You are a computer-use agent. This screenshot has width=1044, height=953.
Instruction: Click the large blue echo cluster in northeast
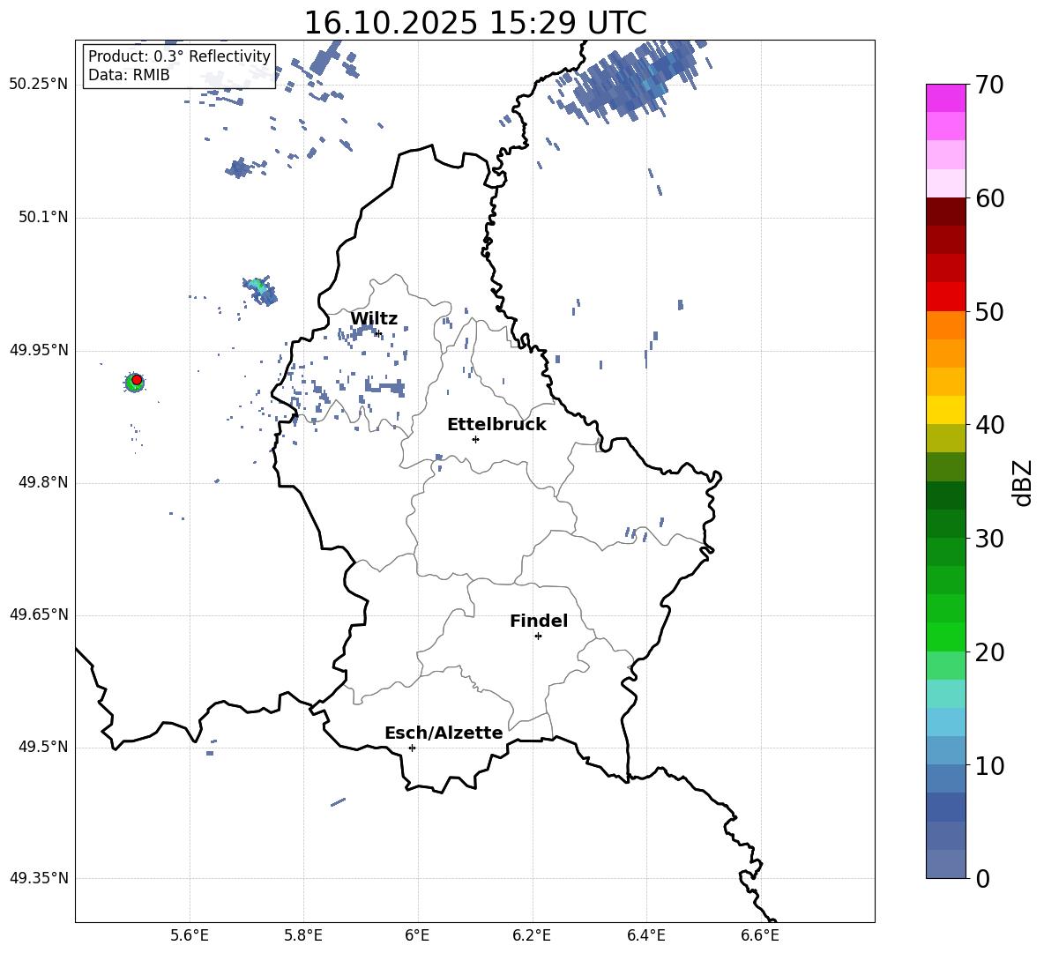coord(632,80)
